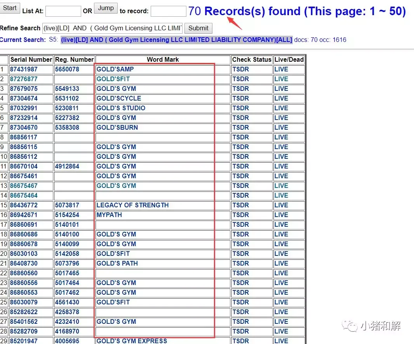This screenshot has height=344, width=414.
Task: Open serial number 87304674
Action: (24, 99)
